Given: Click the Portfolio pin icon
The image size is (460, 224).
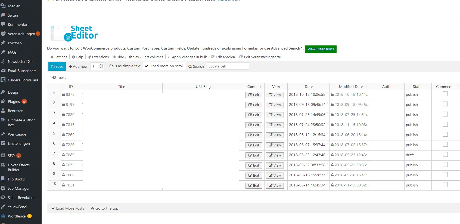Looking at the screenshot, I should pos(3,43).
